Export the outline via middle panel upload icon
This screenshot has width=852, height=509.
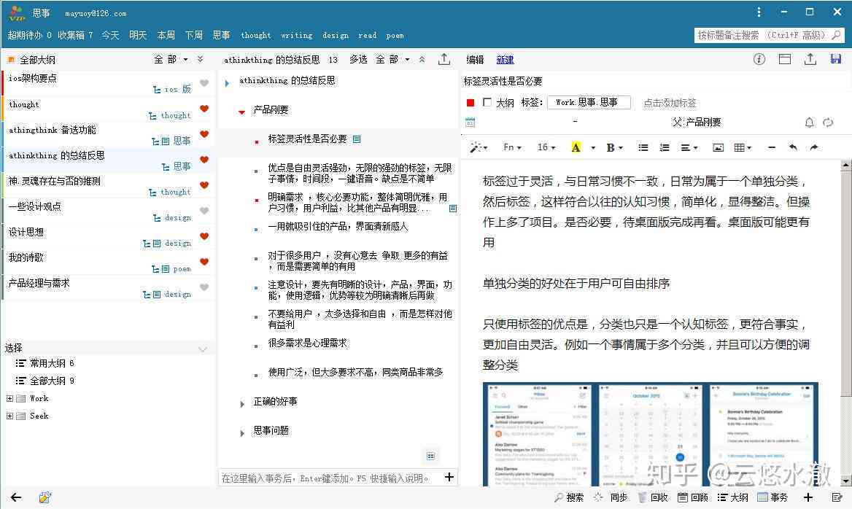pyautogui.click(x=444, y=59)
